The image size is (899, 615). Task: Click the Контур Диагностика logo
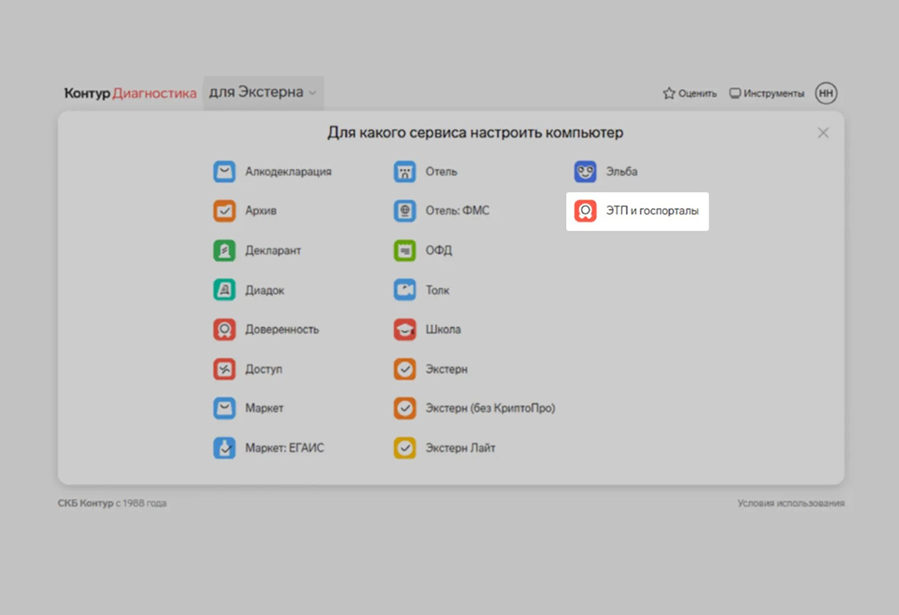click(130, 93)
